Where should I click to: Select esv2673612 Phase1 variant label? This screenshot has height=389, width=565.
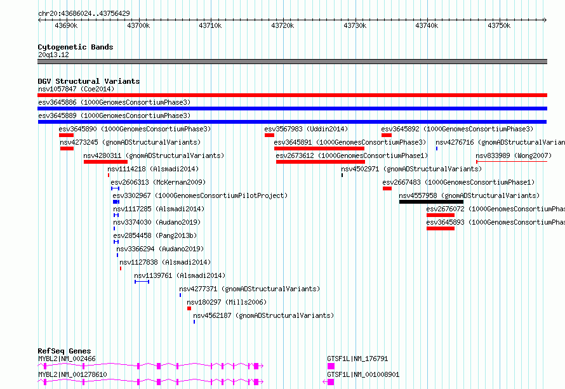coord(352,155)
